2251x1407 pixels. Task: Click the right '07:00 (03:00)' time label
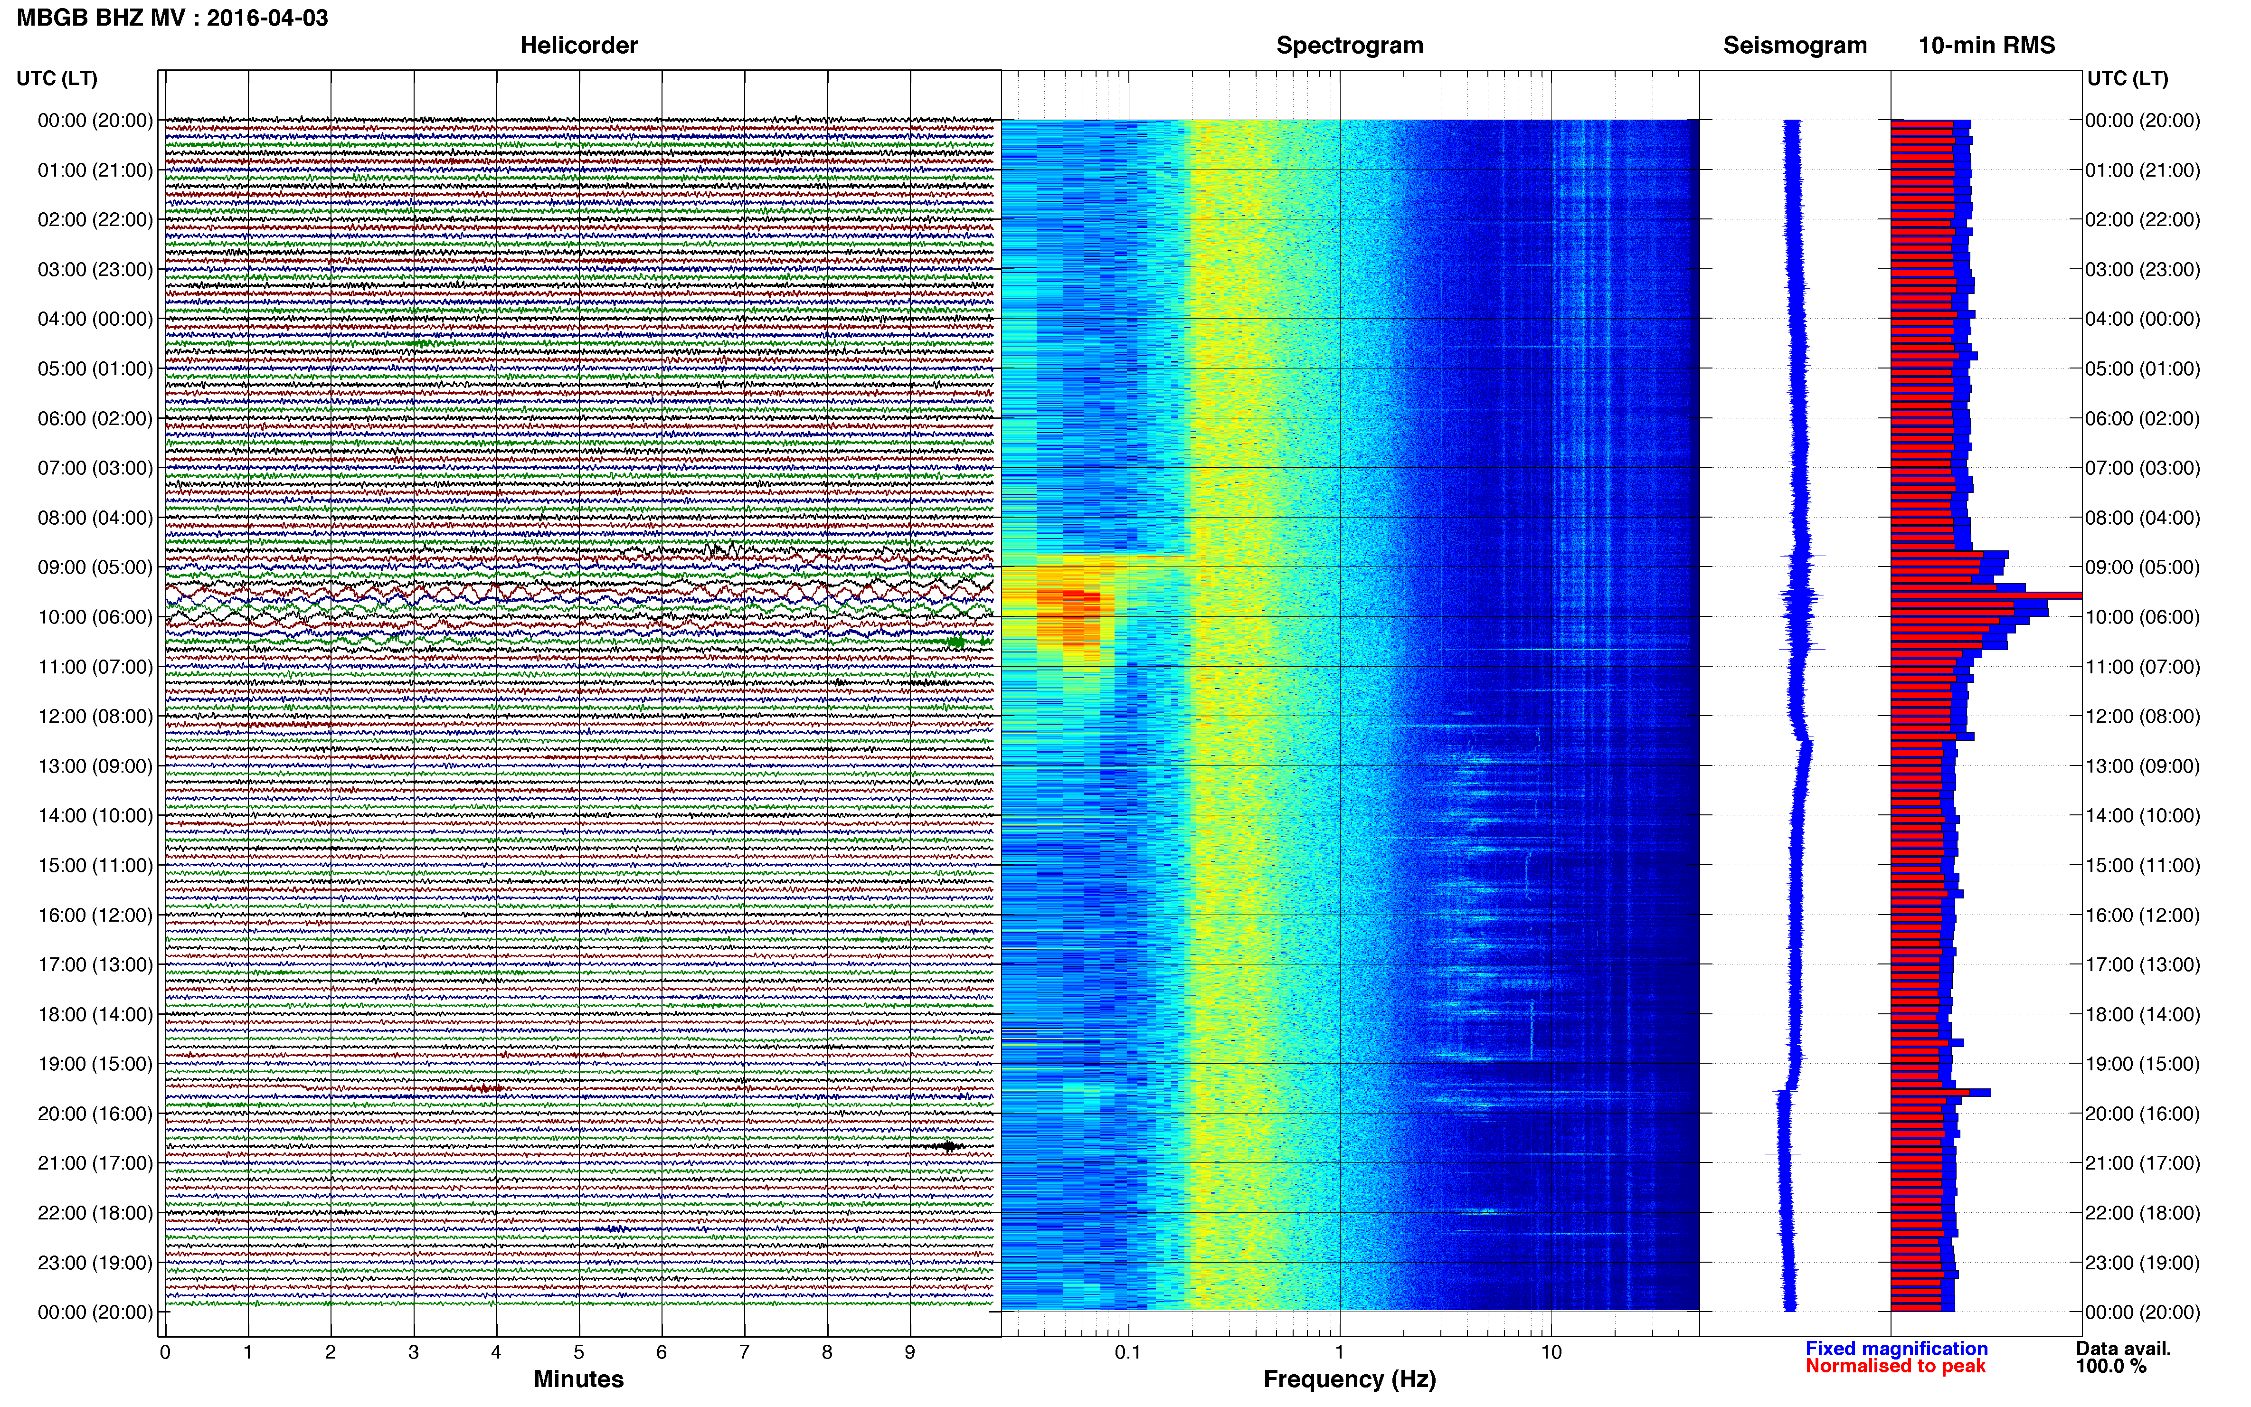click(2142, 468)
